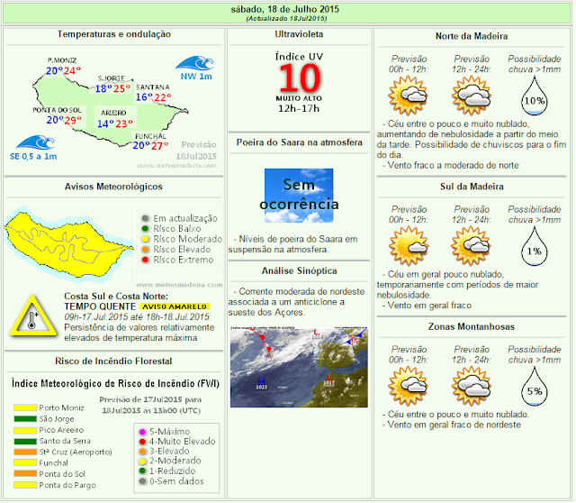Click the green 1-Reduzido legend dot
The height and width of the screenshot is (503, 576).
pyautogui.click(x=142, y=471)
